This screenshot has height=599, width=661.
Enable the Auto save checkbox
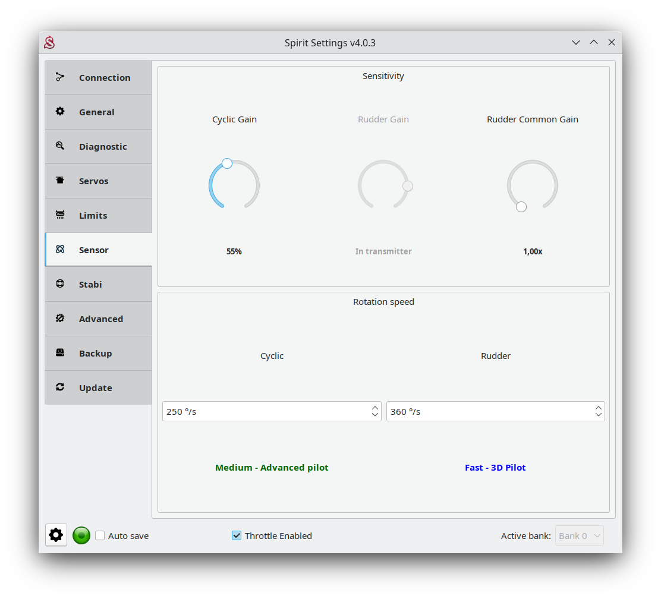(x=100, y=535)
